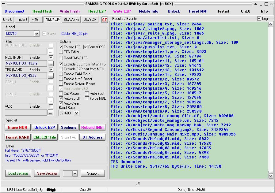Click Reset MMI in the toolbar
This screenshot has width=275, height=193.
(x=198, y=11)
